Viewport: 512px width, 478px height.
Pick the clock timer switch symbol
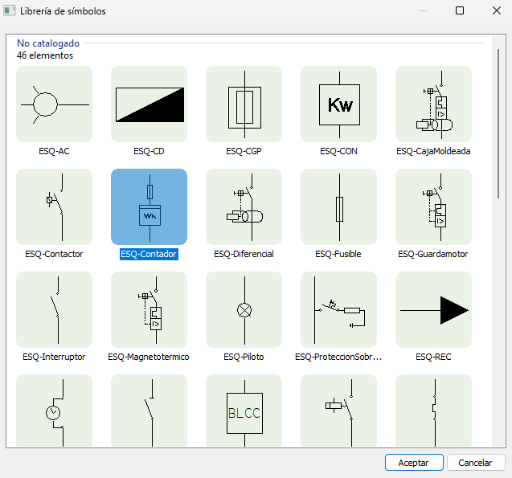tap(54, 411)
